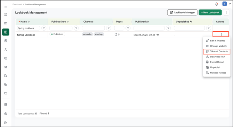Focus the Channels filter field
The width and height of the screenshot is (233, 127).
coord(93,28)
